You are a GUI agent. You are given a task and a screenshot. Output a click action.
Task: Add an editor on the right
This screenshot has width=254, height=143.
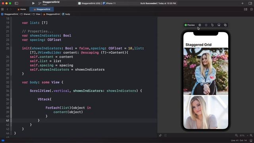251,10
